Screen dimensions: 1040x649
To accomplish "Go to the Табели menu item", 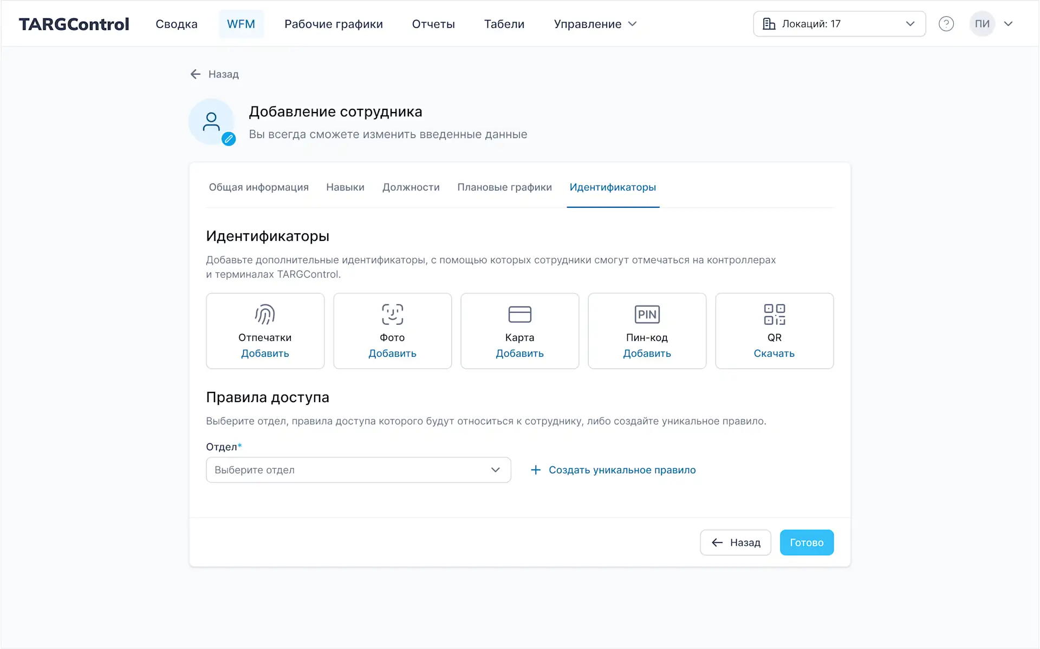I will point(504,24).
